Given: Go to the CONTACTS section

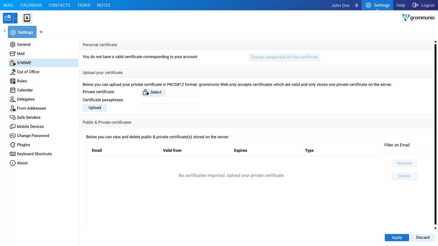Looking at the screenshot, I should (x=59, y=5).
